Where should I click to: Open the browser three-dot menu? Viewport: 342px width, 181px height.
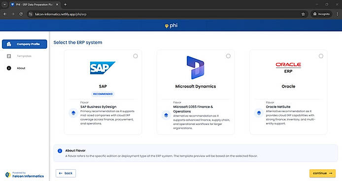point(338,14)
